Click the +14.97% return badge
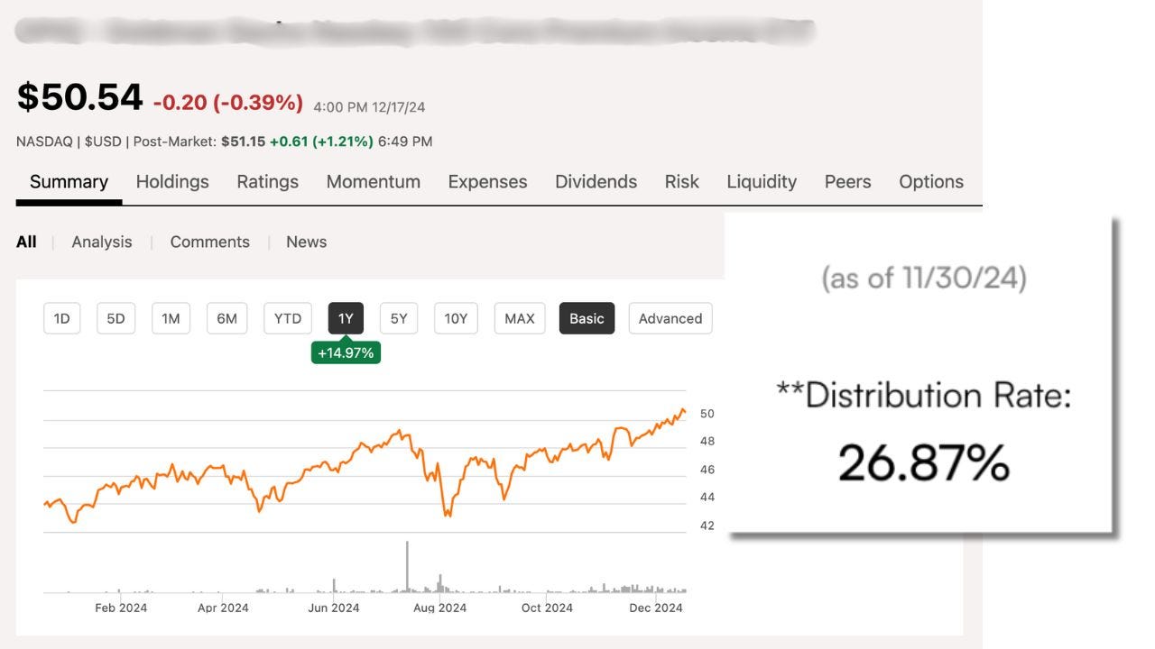Viewport: 1155px width, 649px height. (346, 352)
